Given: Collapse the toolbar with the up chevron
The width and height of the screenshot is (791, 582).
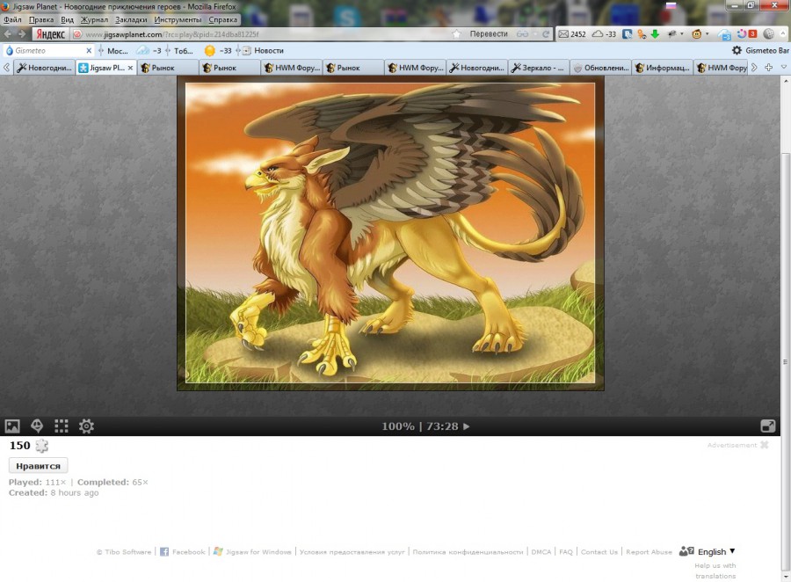Looking at the screenshot, I should pos(783,33).
